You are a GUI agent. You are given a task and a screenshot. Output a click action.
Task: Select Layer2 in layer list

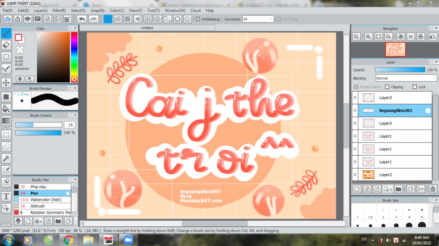[392, 175]
